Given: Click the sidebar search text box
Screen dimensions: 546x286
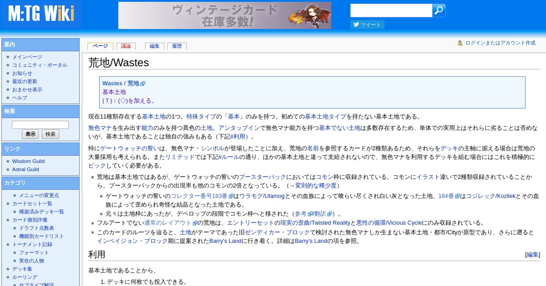Looking at the screenshot, I should click(40, 125).
